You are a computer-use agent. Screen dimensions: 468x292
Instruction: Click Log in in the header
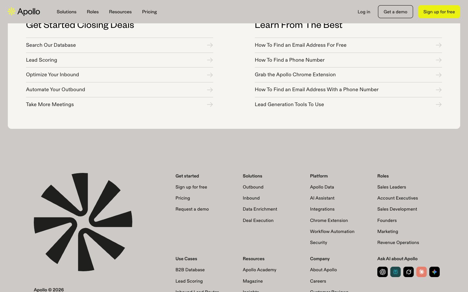tap(364, 12)
